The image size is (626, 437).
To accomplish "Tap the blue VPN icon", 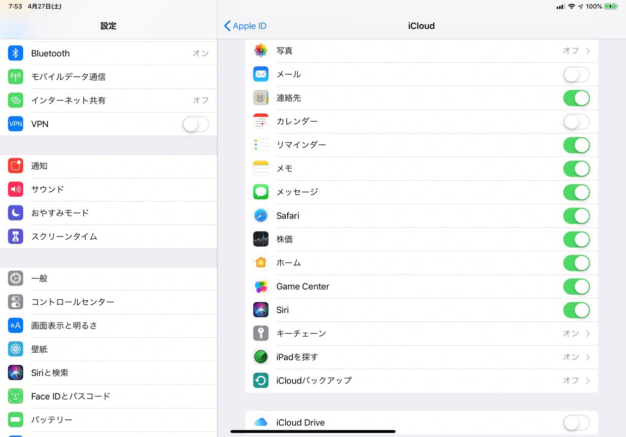I will click(x=16, y=124).
